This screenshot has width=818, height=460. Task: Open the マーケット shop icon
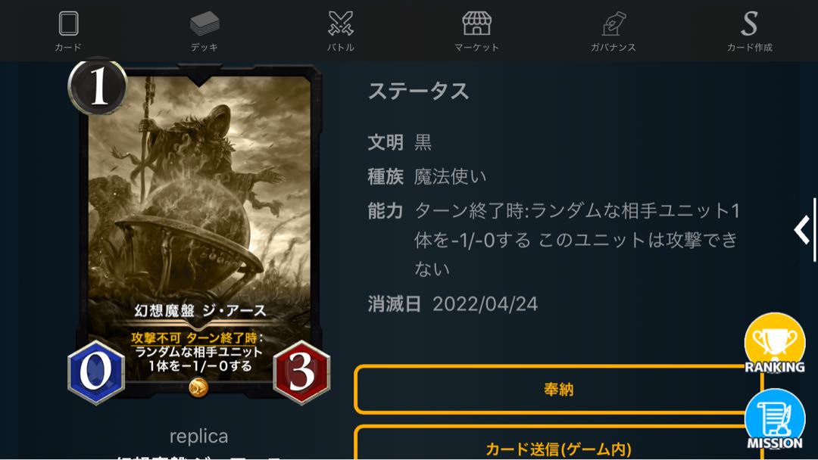(477, 24)
